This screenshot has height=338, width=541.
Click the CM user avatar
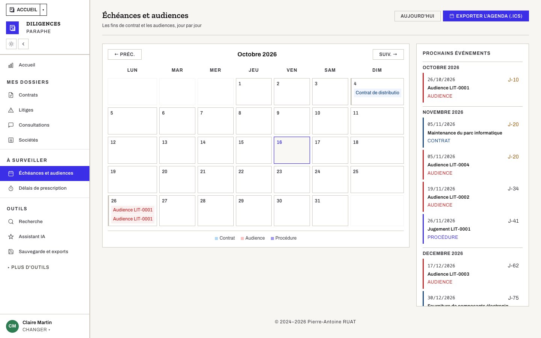[x=12, y=326]
